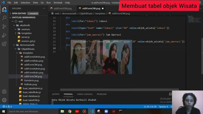This screenshot has width=203, height=114.
Task: Click the Explorer more actions ellipsis
Action: click(x=44, y=9)
